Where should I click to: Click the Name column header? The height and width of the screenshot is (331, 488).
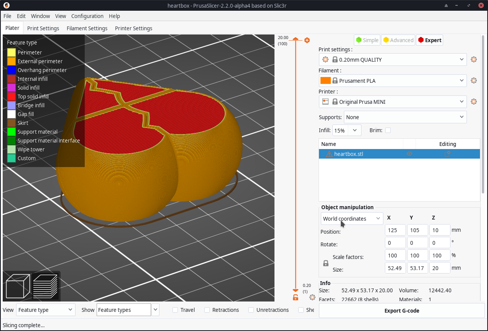361,144
